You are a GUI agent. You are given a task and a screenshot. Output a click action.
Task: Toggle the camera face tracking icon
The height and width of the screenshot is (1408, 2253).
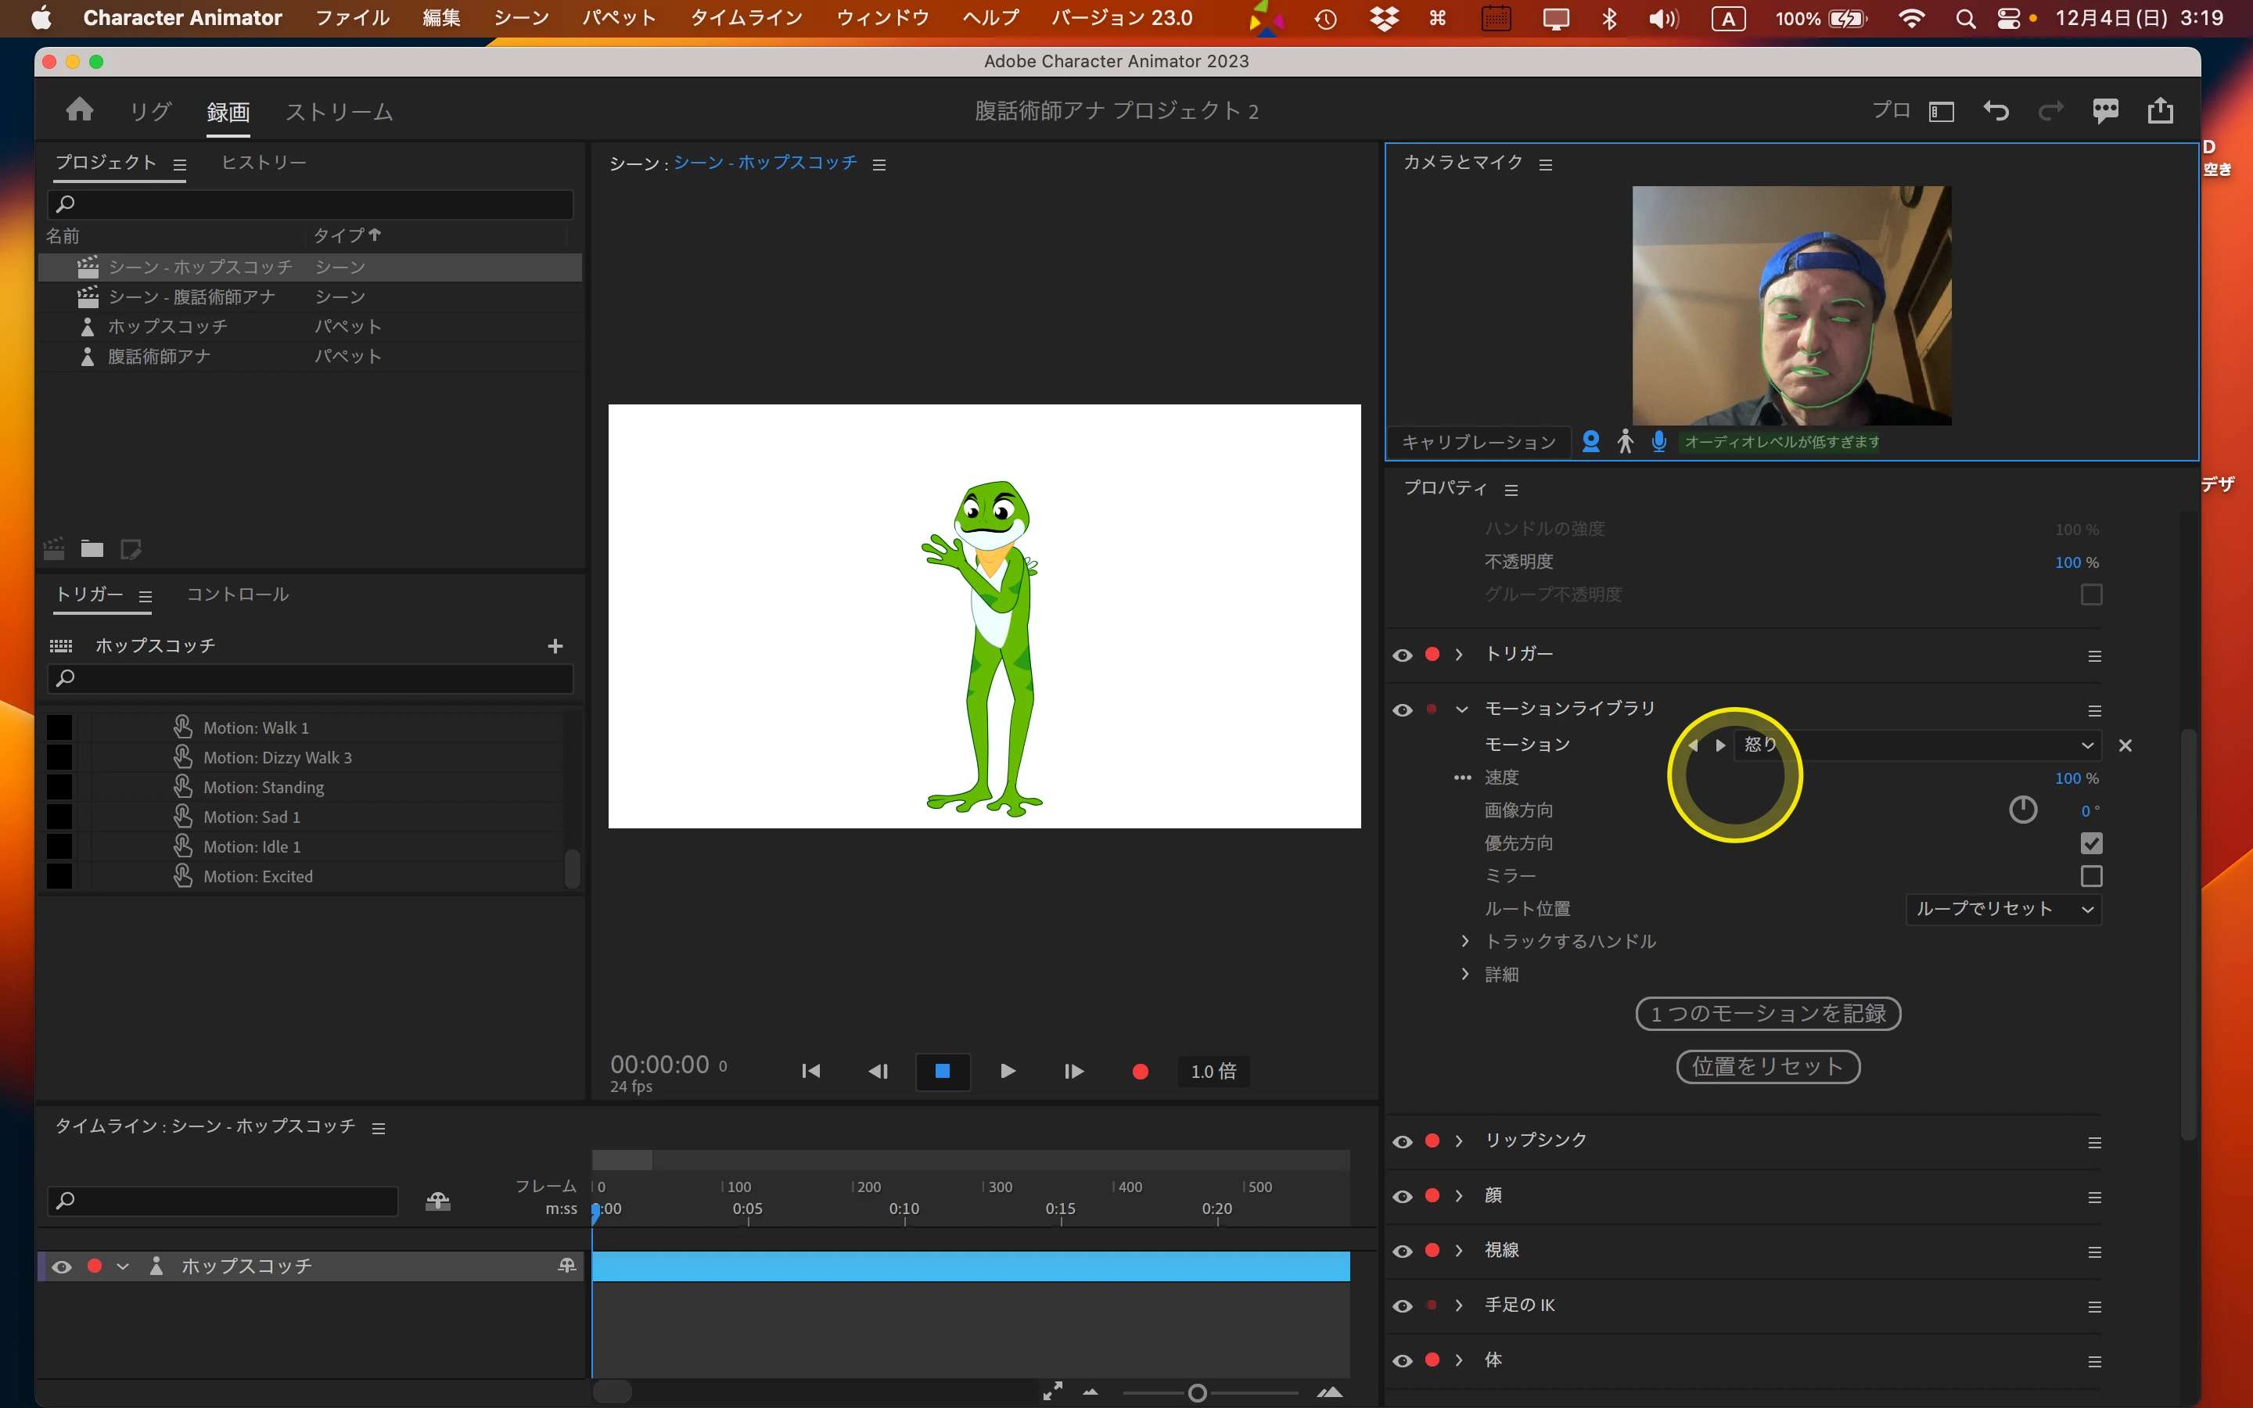[1591, 441]
